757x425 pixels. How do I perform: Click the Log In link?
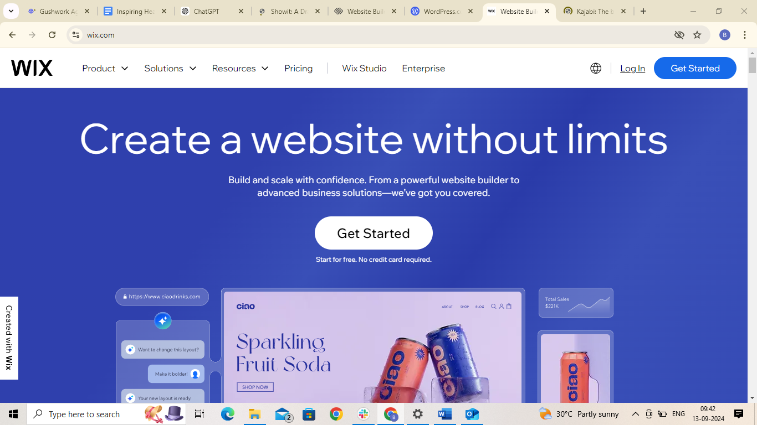pyautogui.click(x=632, y=68)
